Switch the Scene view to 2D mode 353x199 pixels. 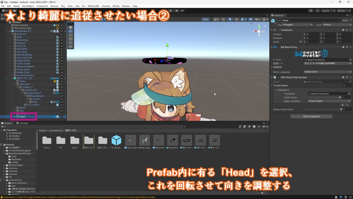coord(223,20)
